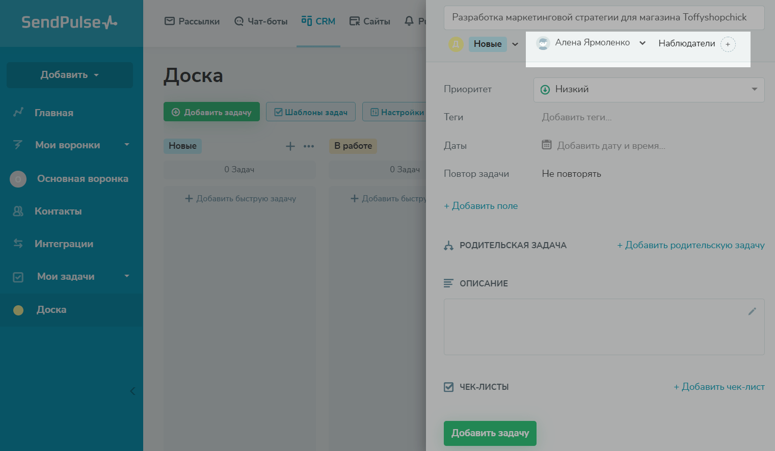775x451 pixels.
Task: Click the Контакты icon in sidebar
Action: tap(18, 211)
